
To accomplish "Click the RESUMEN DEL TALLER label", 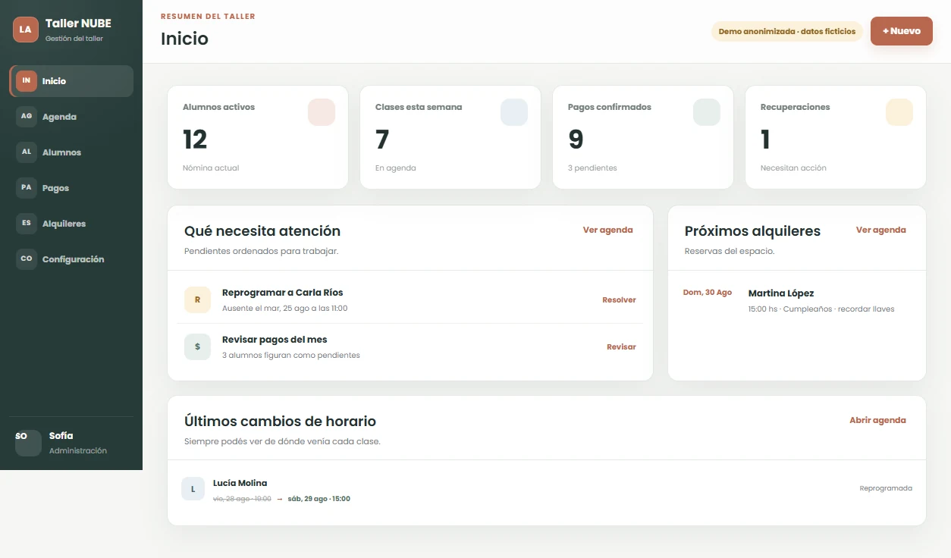I will 208,16.
